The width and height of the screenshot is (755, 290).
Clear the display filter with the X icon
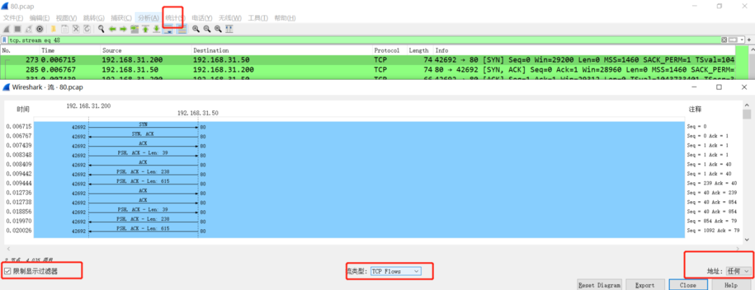(724, 40)
